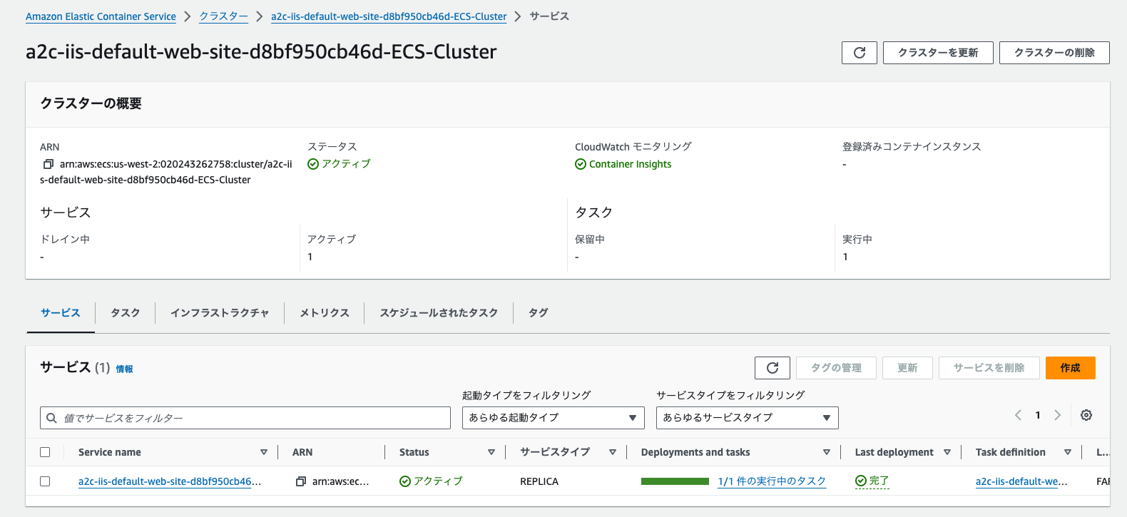1127x517 pixels.
Task: Switch to インフラストラクチャ tab
Action: [220, 313]
